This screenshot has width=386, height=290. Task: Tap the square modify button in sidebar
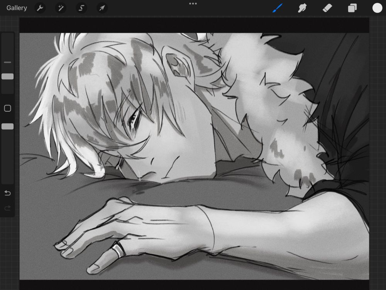[8, 108]
